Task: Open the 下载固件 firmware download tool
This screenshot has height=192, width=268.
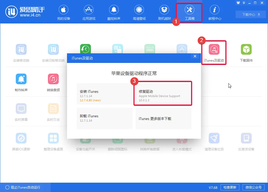Action: tap(246, 52)
